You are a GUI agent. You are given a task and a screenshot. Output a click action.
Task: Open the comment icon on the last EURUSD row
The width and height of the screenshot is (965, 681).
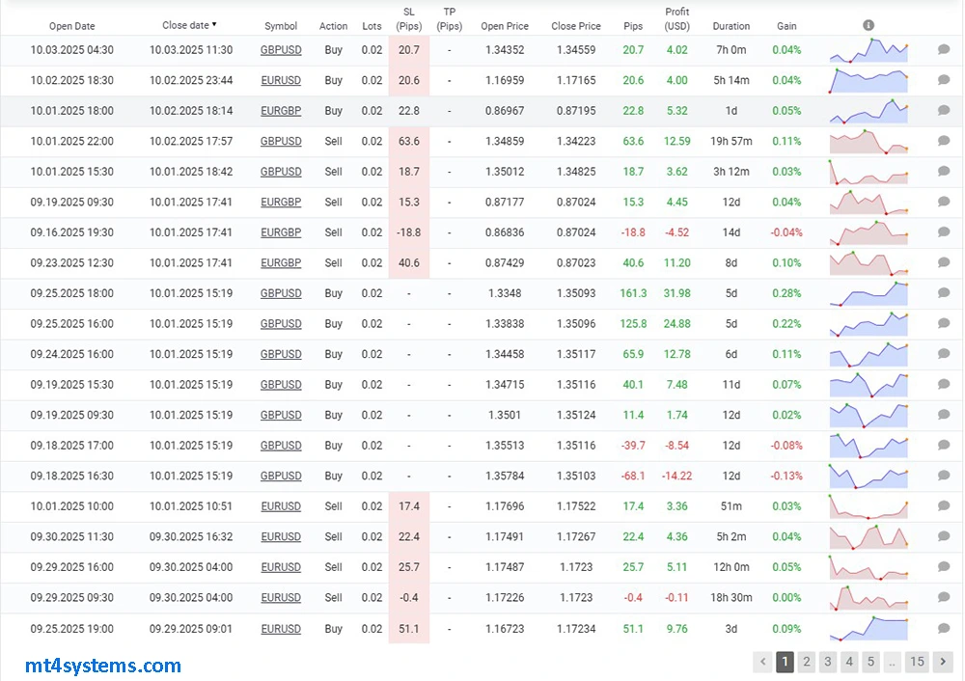[943, 628]
